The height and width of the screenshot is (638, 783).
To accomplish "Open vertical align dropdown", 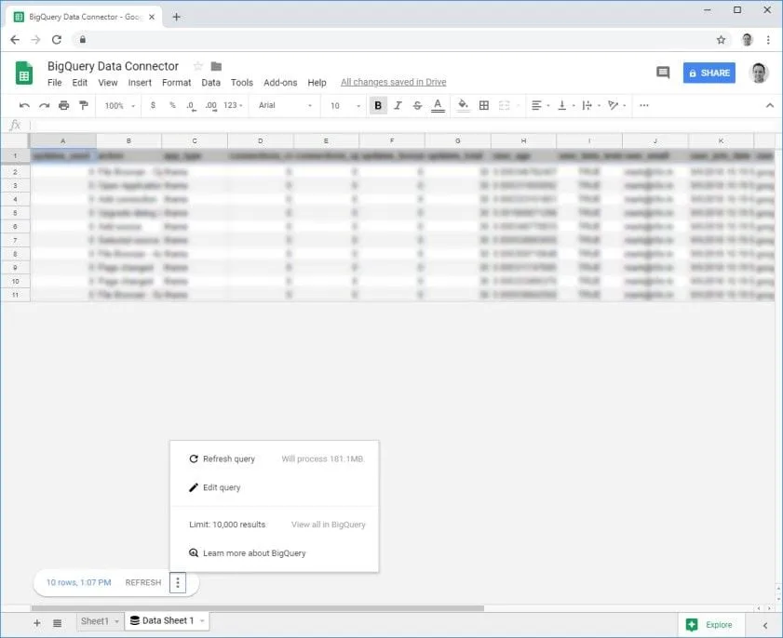I will click(566, 105).
